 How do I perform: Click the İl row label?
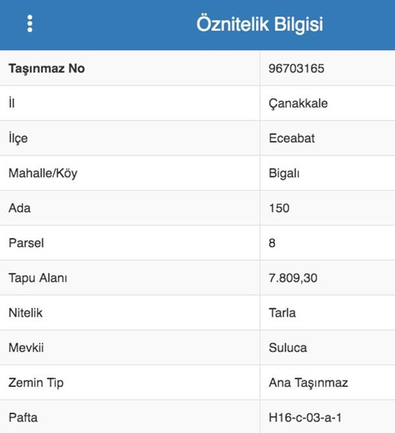(x=12, y=103)
